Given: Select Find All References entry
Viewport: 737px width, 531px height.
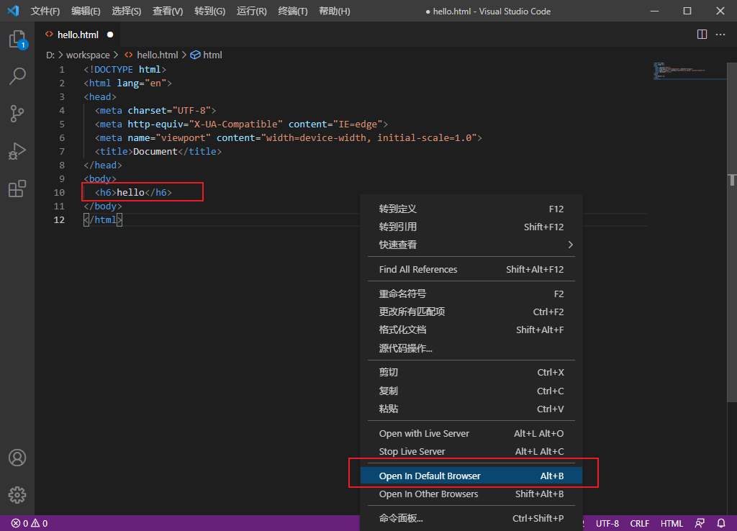Looking at the screenshot, I should 471,269.
